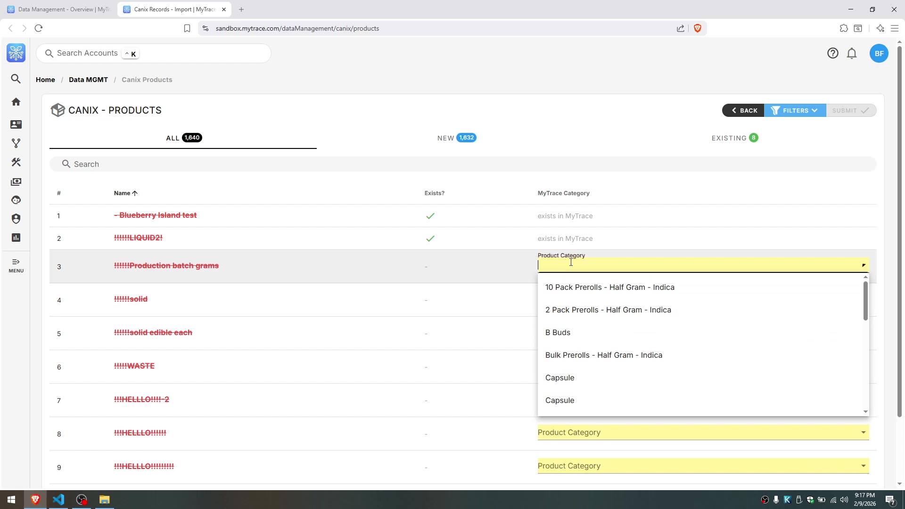Image resolution: width=905 pixels, height=509 pixels.
Task: Open the notifications bell
Action: point(851,53)
